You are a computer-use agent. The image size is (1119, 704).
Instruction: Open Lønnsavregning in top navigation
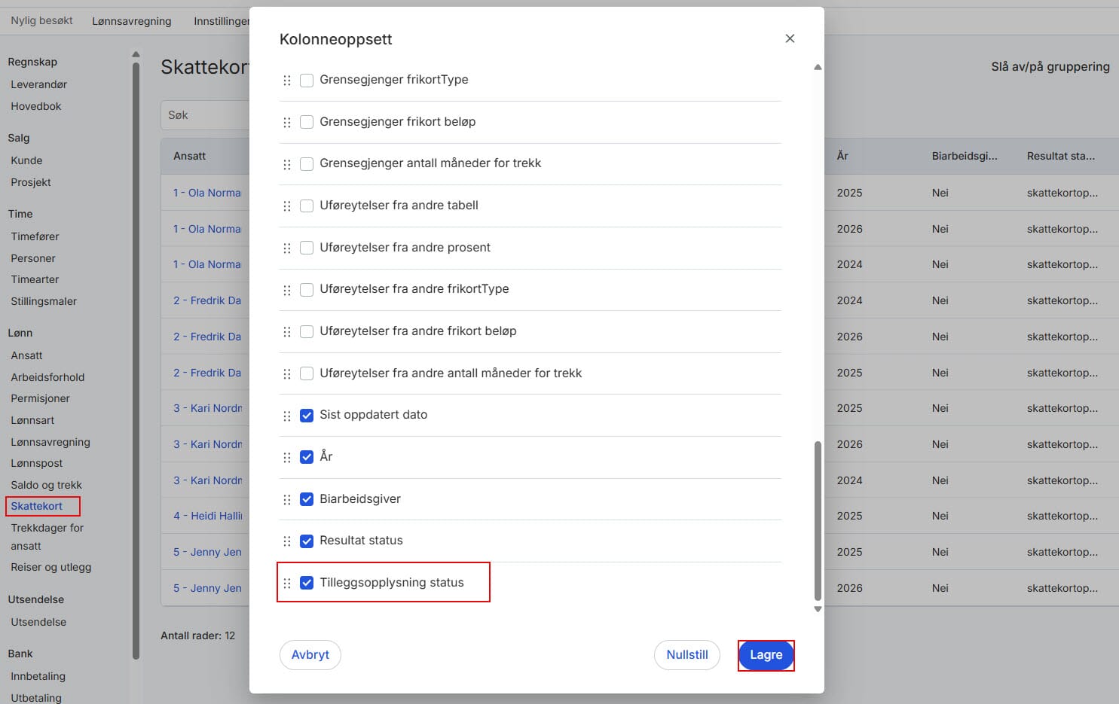pyautogui.click(x=132, y=21)
